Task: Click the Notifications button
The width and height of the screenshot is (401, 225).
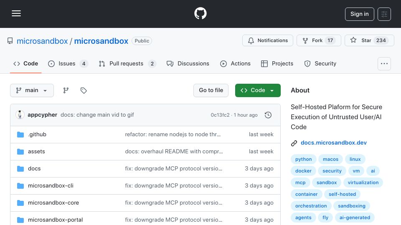Action: tap(267, 40)
